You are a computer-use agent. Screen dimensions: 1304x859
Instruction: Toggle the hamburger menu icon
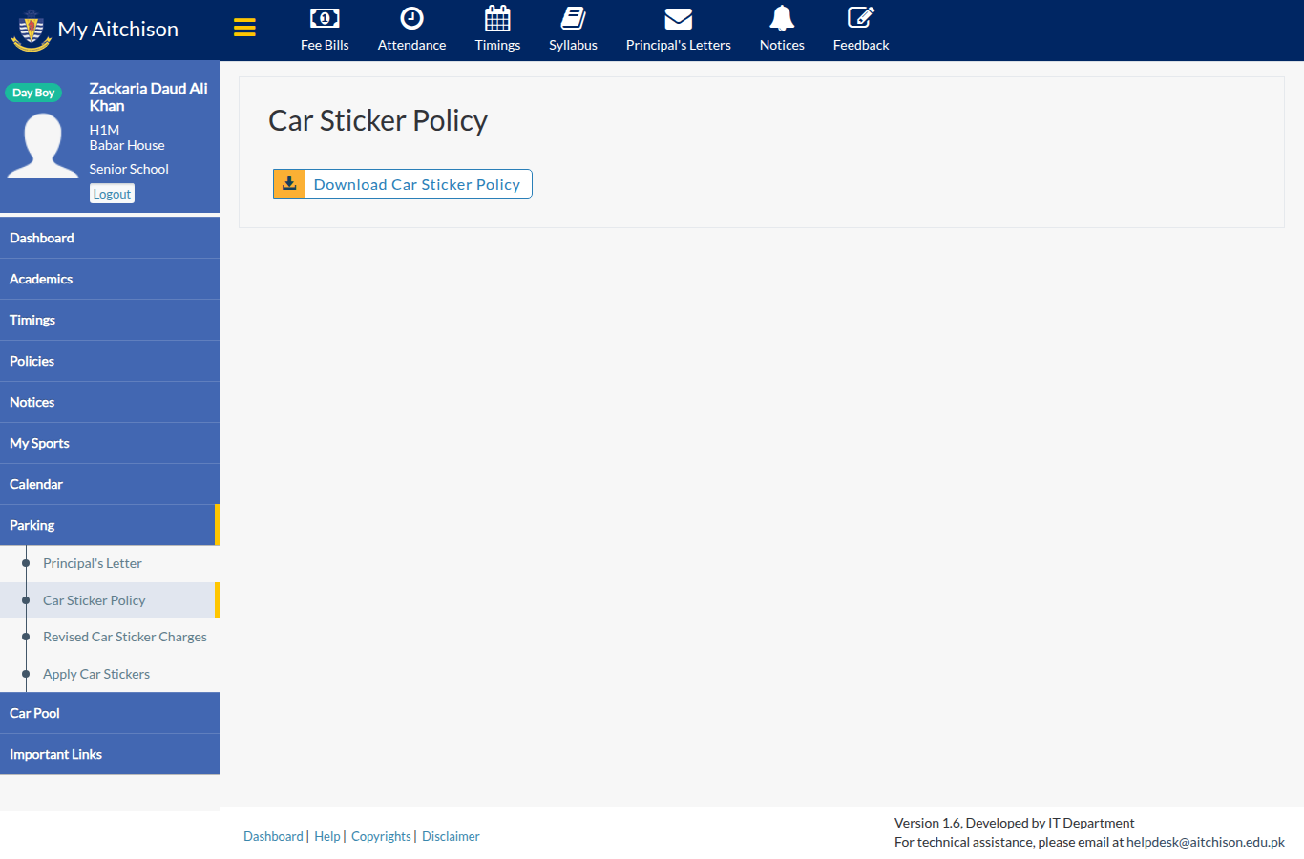point(244,28)
